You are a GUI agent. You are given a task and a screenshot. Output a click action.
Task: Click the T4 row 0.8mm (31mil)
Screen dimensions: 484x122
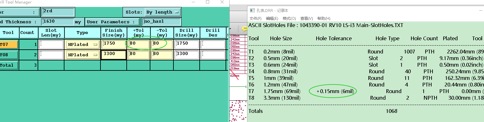point(281,71)
